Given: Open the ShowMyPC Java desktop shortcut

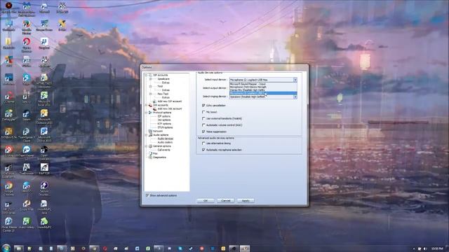Looking at the screenshot, I should [x=43, y=206].
